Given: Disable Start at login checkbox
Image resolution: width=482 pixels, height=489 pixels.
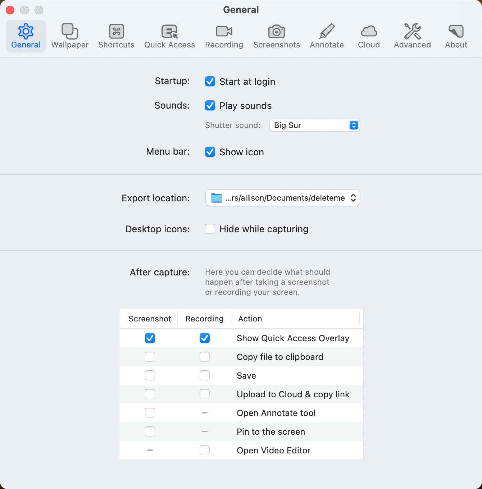Looking at the screenshot, I should [210, 82].
